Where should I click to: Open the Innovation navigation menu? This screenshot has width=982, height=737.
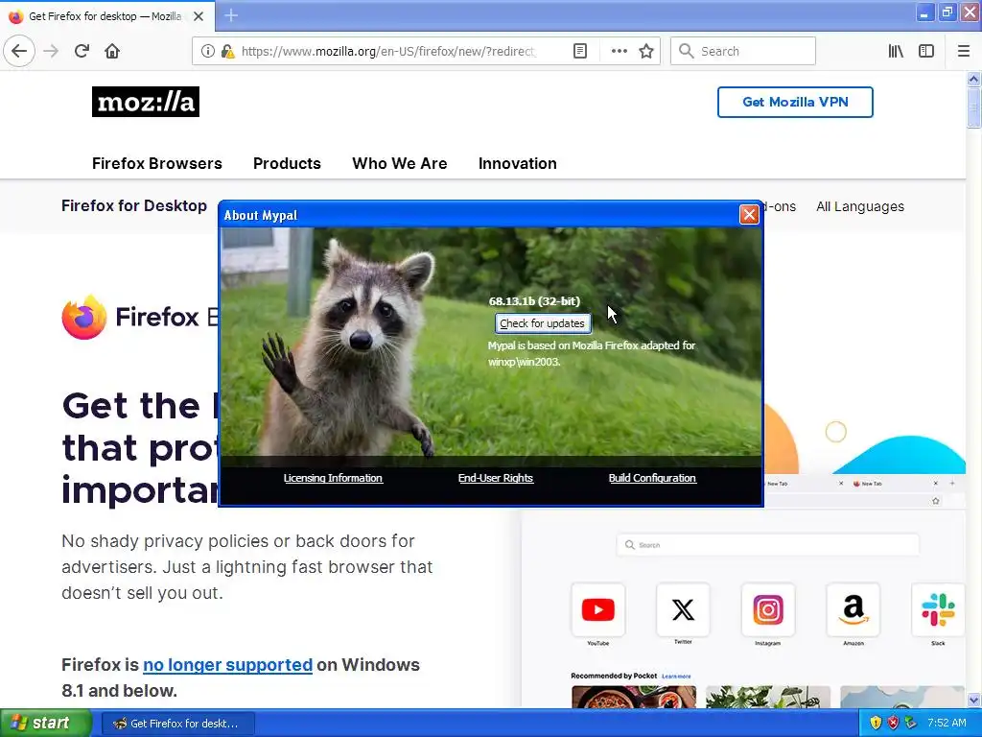[517, 163]
